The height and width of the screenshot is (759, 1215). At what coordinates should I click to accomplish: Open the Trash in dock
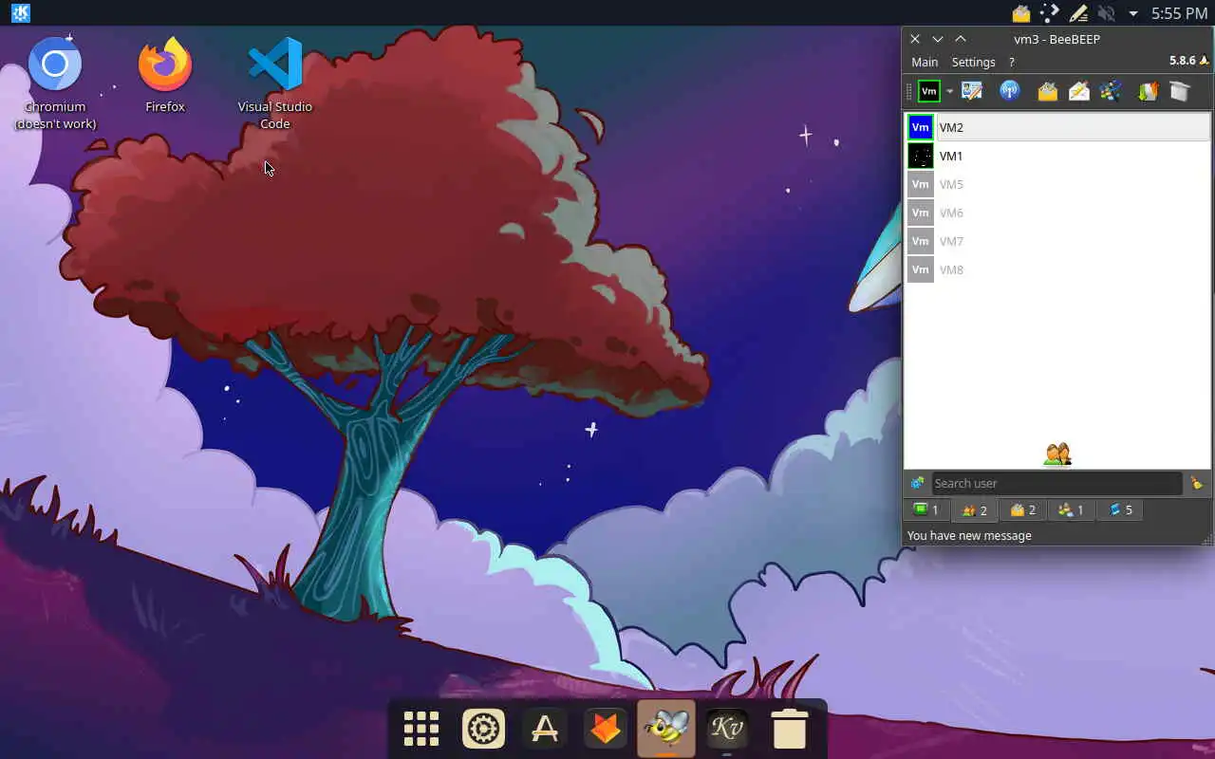[789, 729]
